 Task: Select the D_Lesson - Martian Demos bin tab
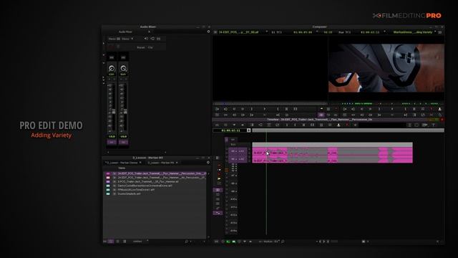[x=122, y=163]
